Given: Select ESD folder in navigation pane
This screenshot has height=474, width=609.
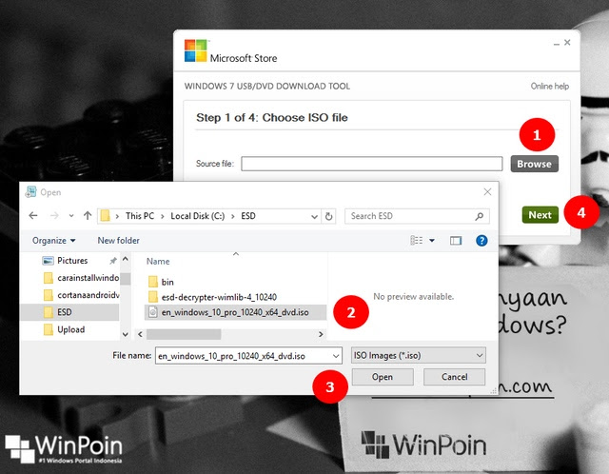Looking at the screenshot, I should [69, 312].
